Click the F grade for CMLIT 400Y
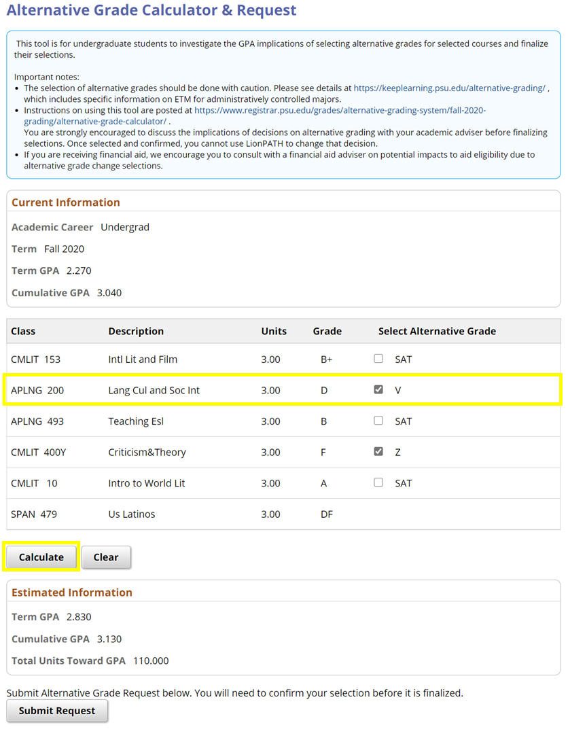The height and width of the screenshot is (740, 587). (323, 453)
